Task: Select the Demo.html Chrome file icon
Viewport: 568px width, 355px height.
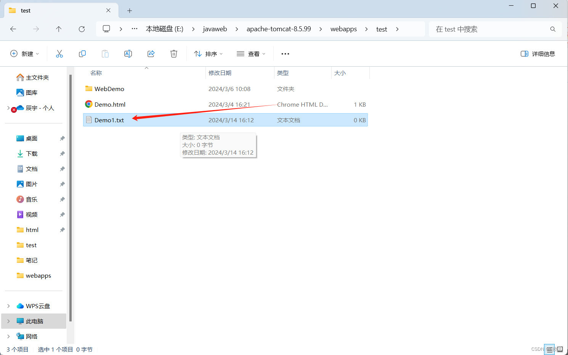Action: [89, 104]
